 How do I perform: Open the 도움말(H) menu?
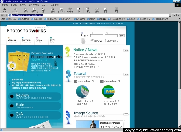(55, 5)
